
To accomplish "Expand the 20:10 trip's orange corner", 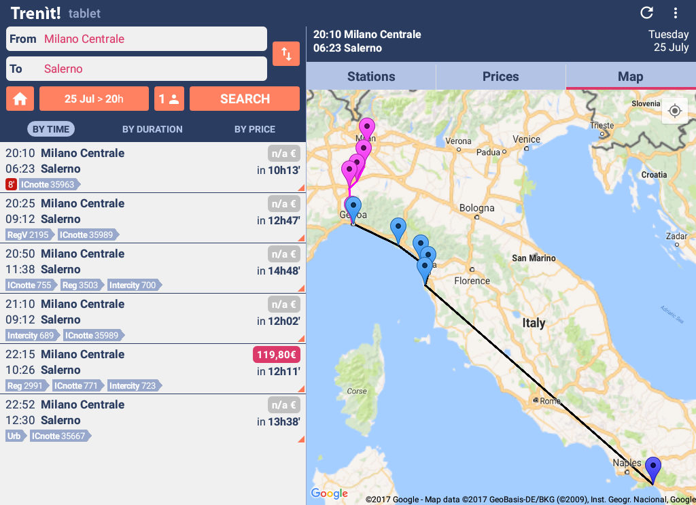I will 301,188.
